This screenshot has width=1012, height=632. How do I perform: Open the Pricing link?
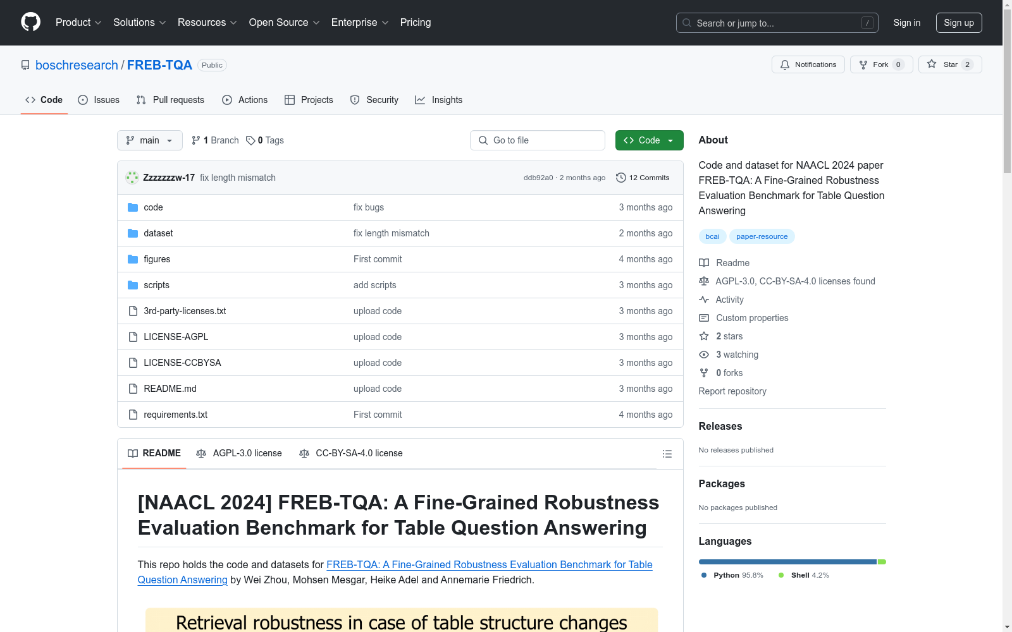(x=416, y=23)
